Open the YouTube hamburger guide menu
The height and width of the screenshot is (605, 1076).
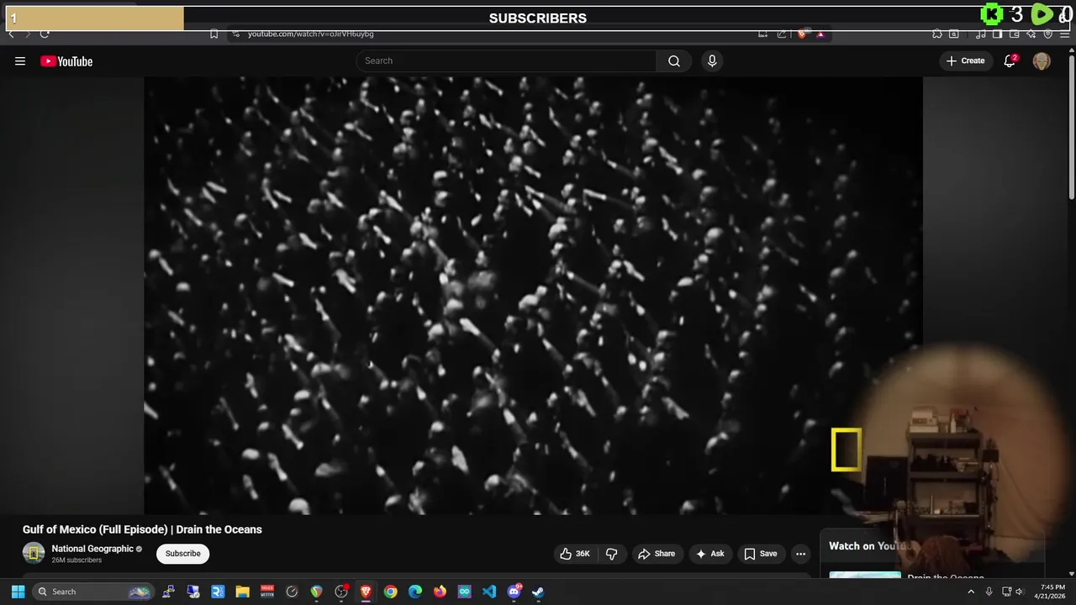pos(20,61)
